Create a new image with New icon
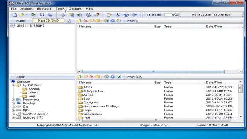Image resolution: width=247 pixels, height=139 pixels. point(15,15)
